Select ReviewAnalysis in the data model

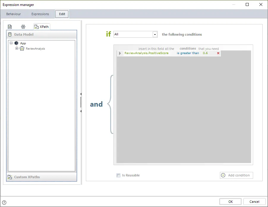click(35, 48)
